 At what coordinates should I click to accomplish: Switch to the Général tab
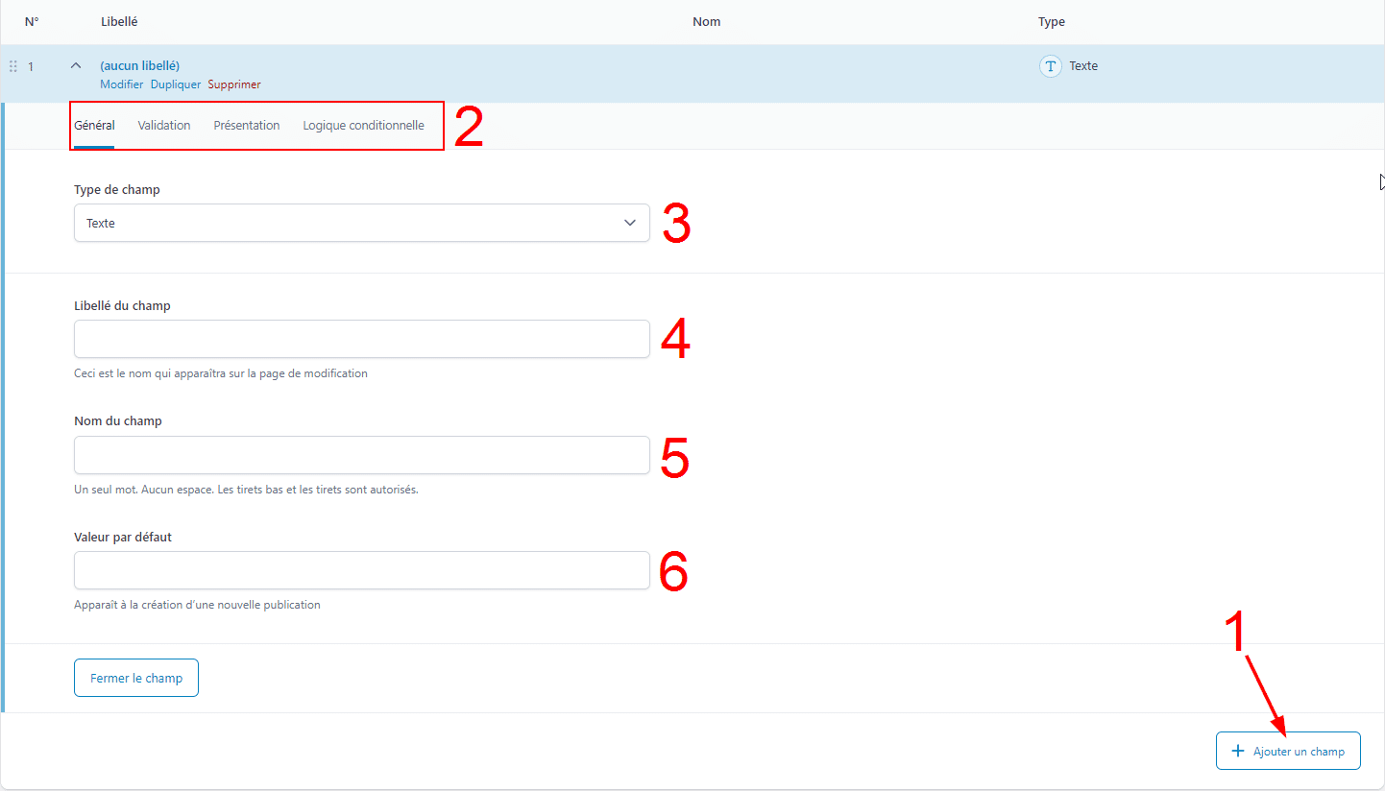point(94,126)
